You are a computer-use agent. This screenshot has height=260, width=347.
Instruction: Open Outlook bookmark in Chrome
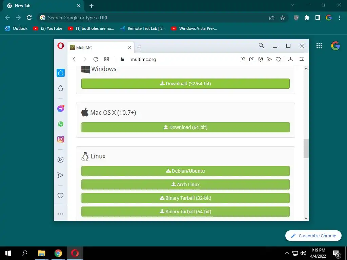click(16, 28)
